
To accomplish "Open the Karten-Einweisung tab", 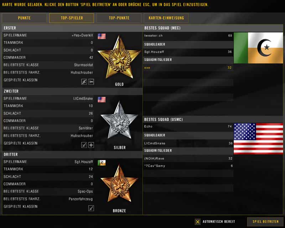I will point(166,18).
